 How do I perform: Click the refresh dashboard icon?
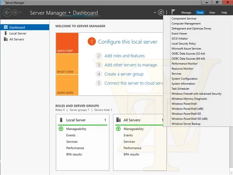pos(161,12)
